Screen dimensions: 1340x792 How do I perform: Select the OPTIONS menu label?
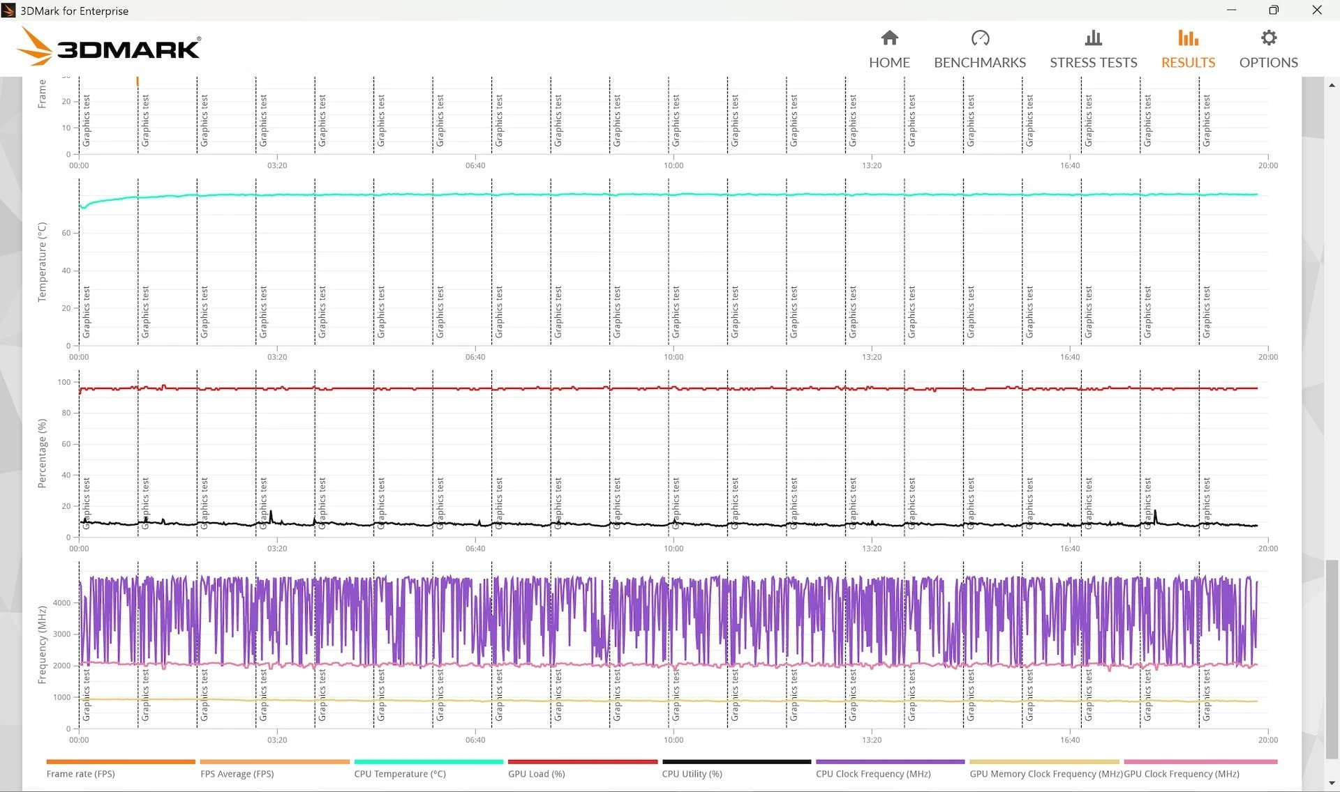coord(1269,63)
